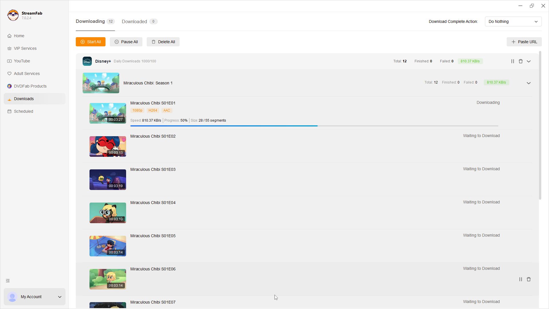Viewport: 549px width, 309px height.
Task: Click the Season 1 cover thumbnail
Action: [x=101, y=83]
